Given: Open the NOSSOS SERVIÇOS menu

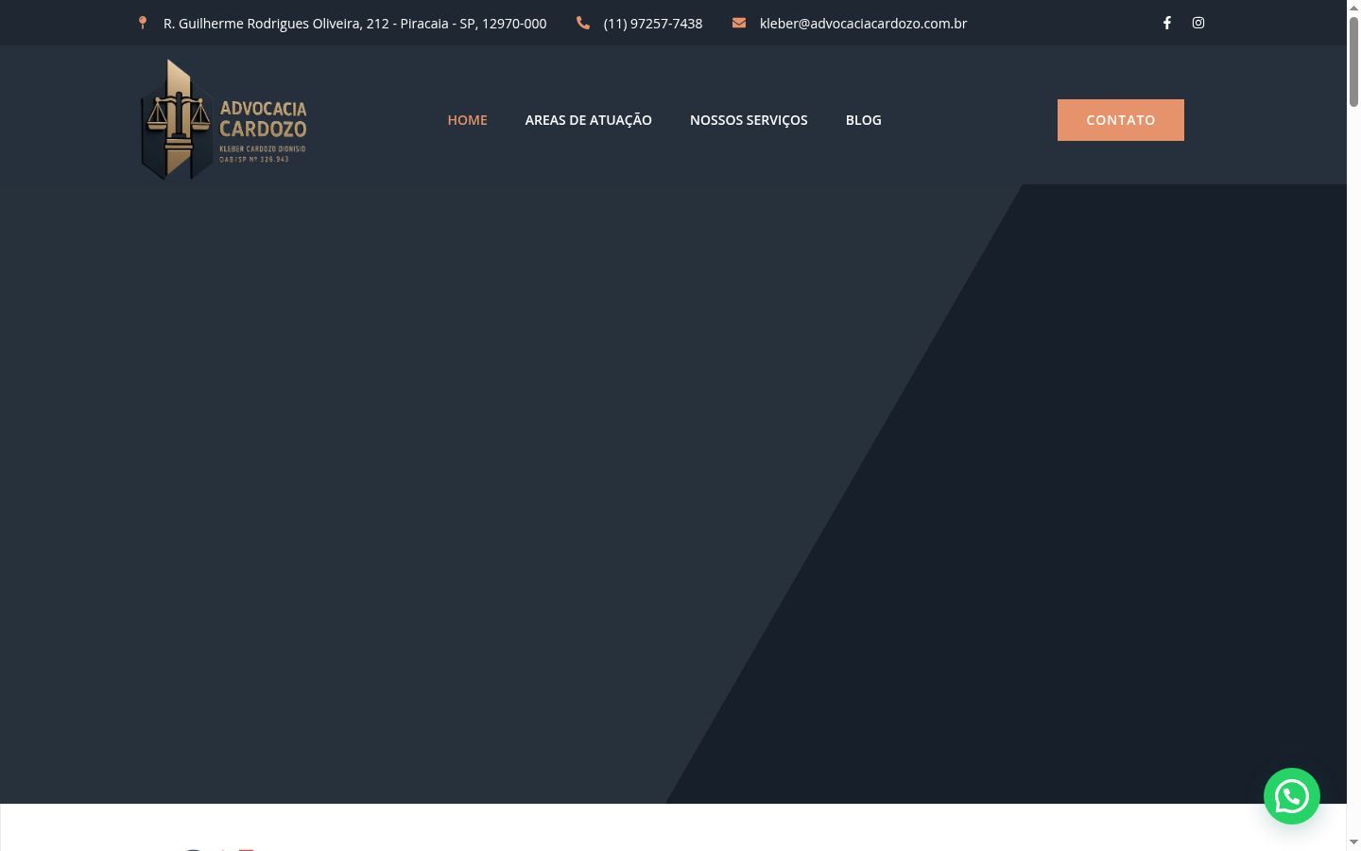Looking at the screenshot, I should coord(749,120).
